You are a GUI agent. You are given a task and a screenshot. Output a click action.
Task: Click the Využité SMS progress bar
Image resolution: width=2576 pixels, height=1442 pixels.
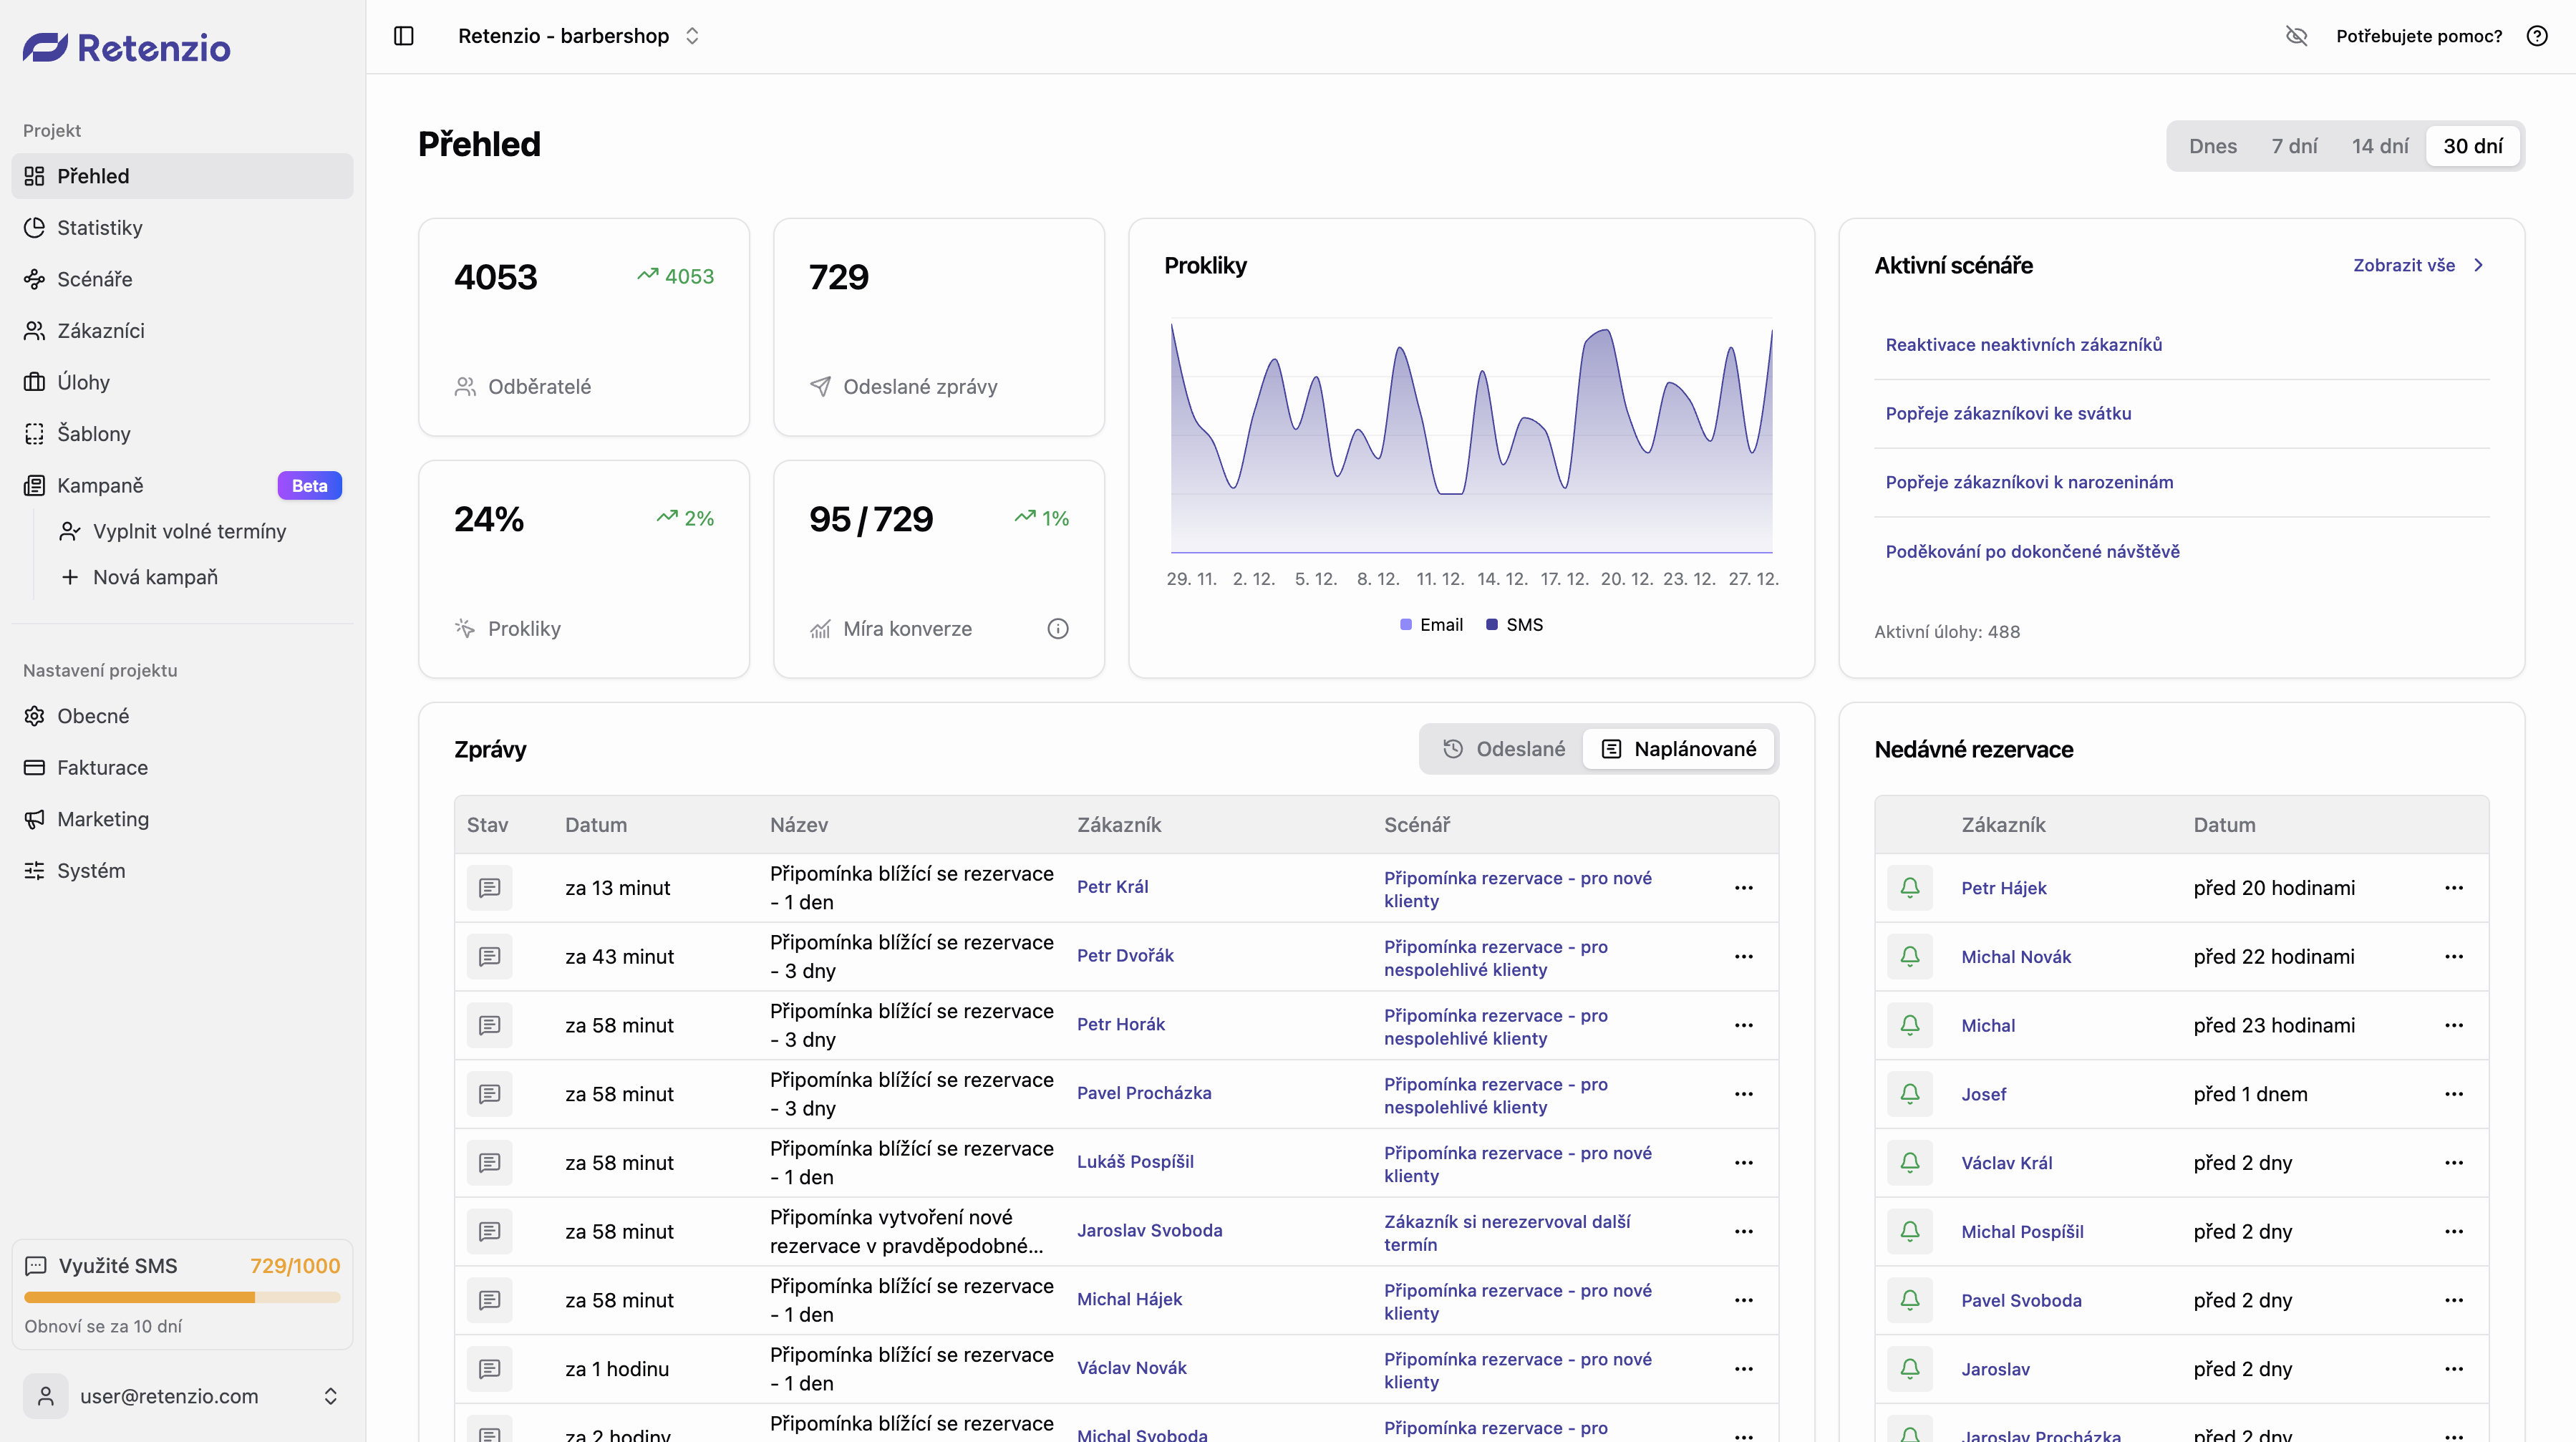182,1297
